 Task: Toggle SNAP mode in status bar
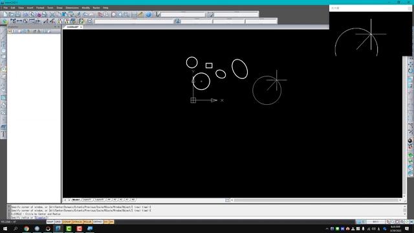[50, 222]
